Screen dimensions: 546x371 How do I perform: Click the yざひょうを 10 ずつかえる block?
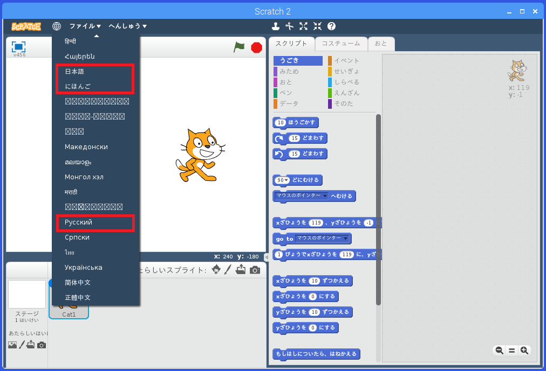313,312
